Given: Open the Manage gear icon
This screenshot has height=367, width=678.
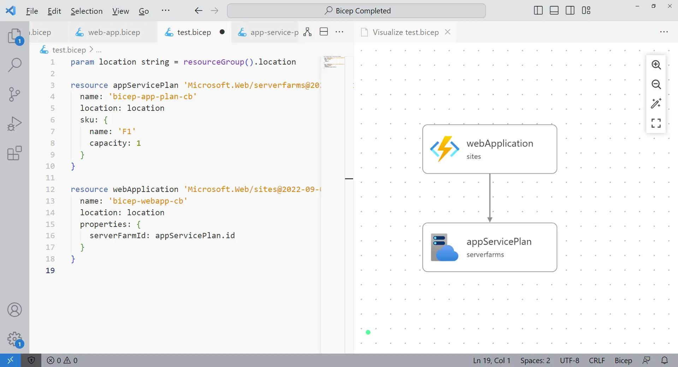Looking at the screenshot, I should 14,339.
